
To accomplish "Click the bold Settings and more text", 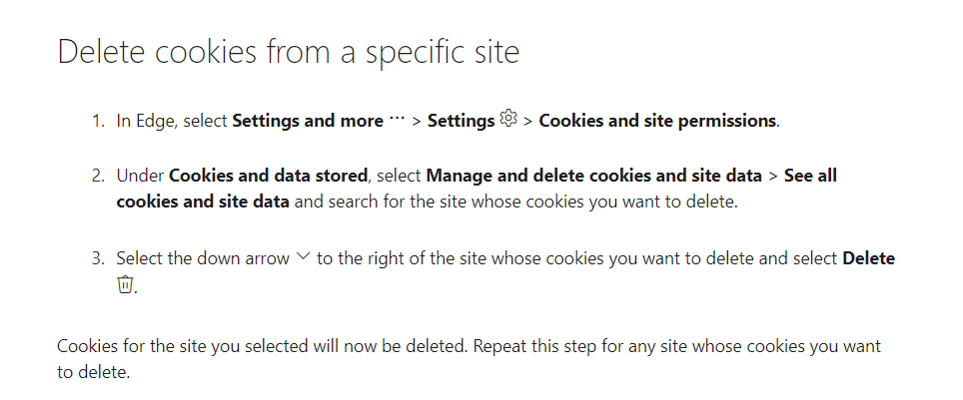I will 307,121.
